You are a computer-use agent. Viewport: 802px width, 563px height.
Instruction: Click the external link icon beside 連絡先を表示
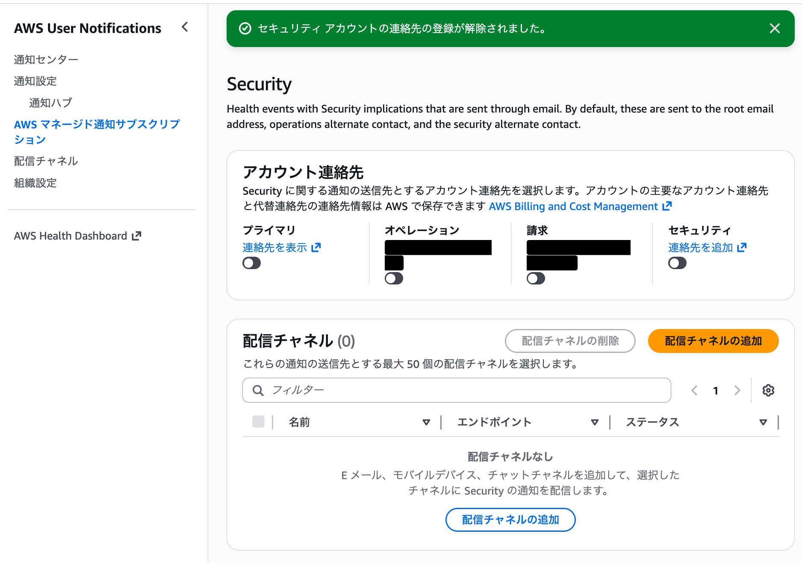tap(316, 247)
